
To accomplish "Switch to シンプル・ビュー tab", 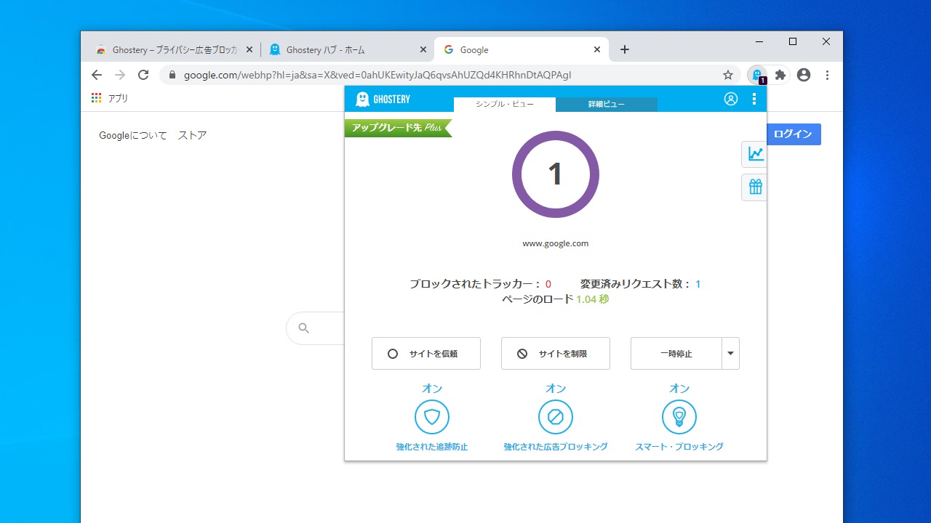I will click(x=505, y=104).
